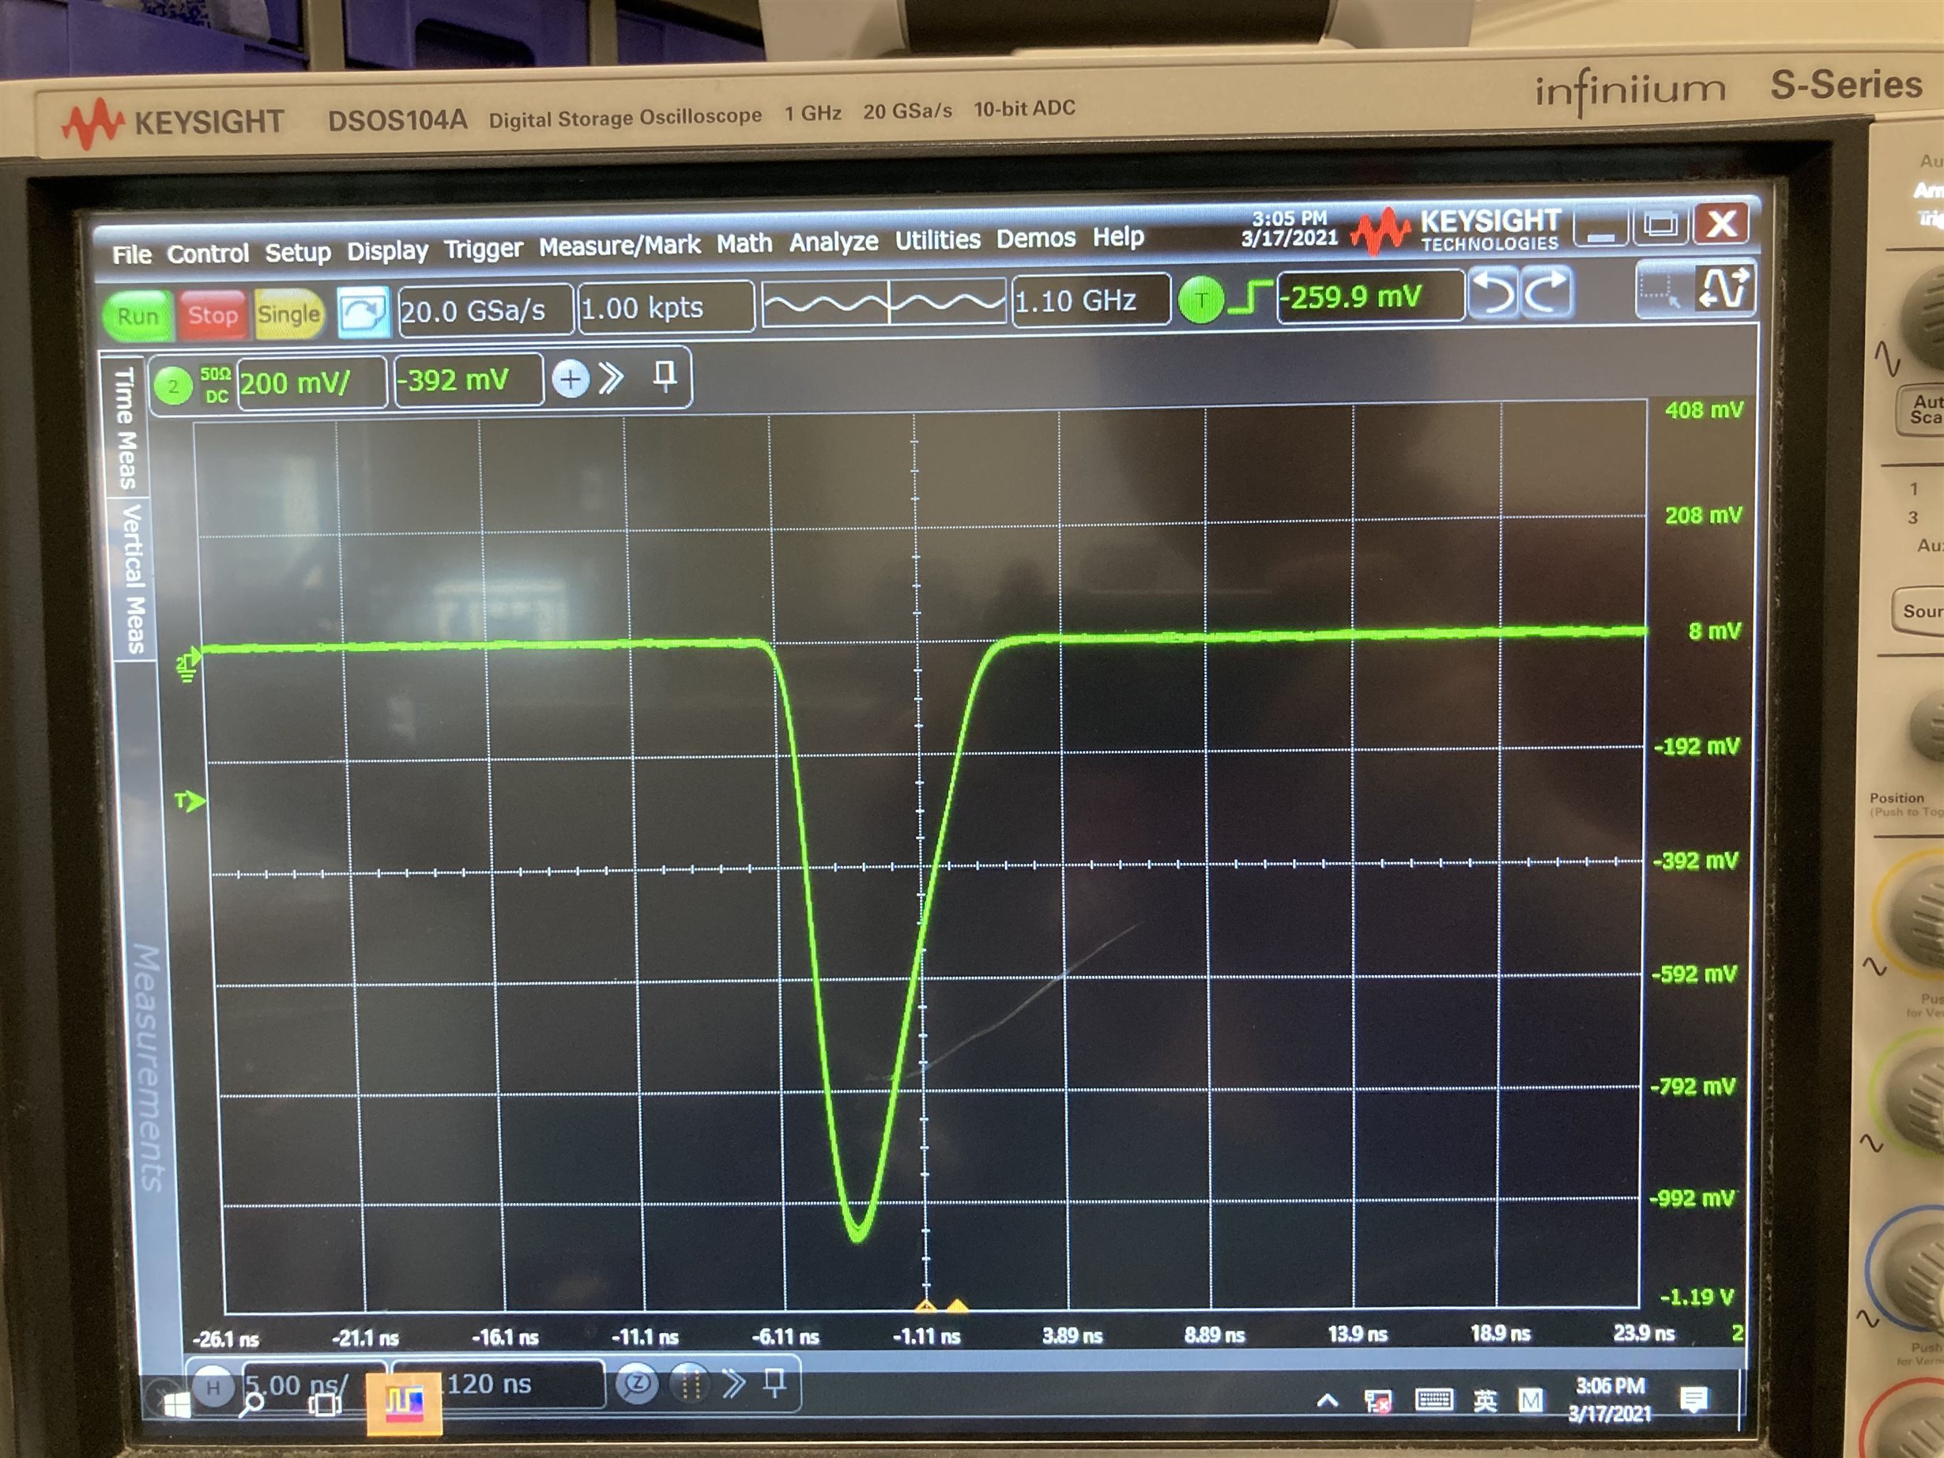Click the 200 mV/ vertical scale field

pos(311,382)
